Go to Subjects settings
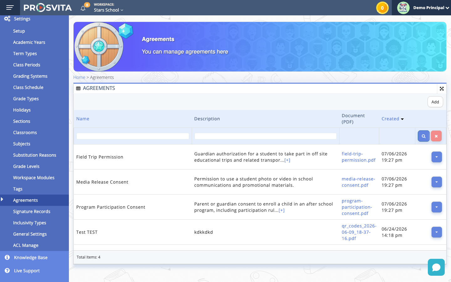 (22, 144)
